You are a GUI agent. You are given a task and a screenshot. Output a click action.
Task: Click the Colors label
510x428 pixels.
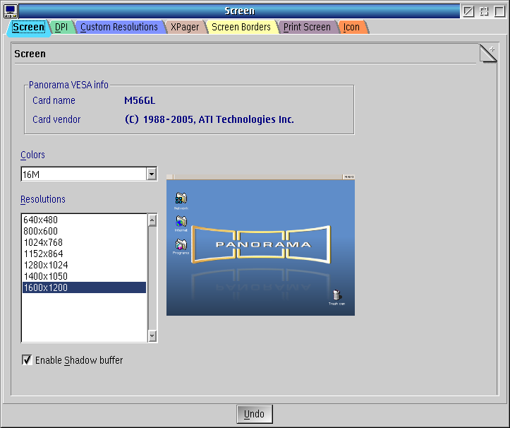pos(32,155)
